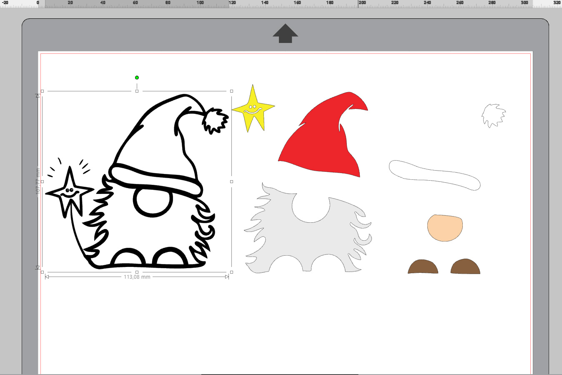Click the 113,08 mm width label
Screen dimensions: 562x375
tap(137, 277)
